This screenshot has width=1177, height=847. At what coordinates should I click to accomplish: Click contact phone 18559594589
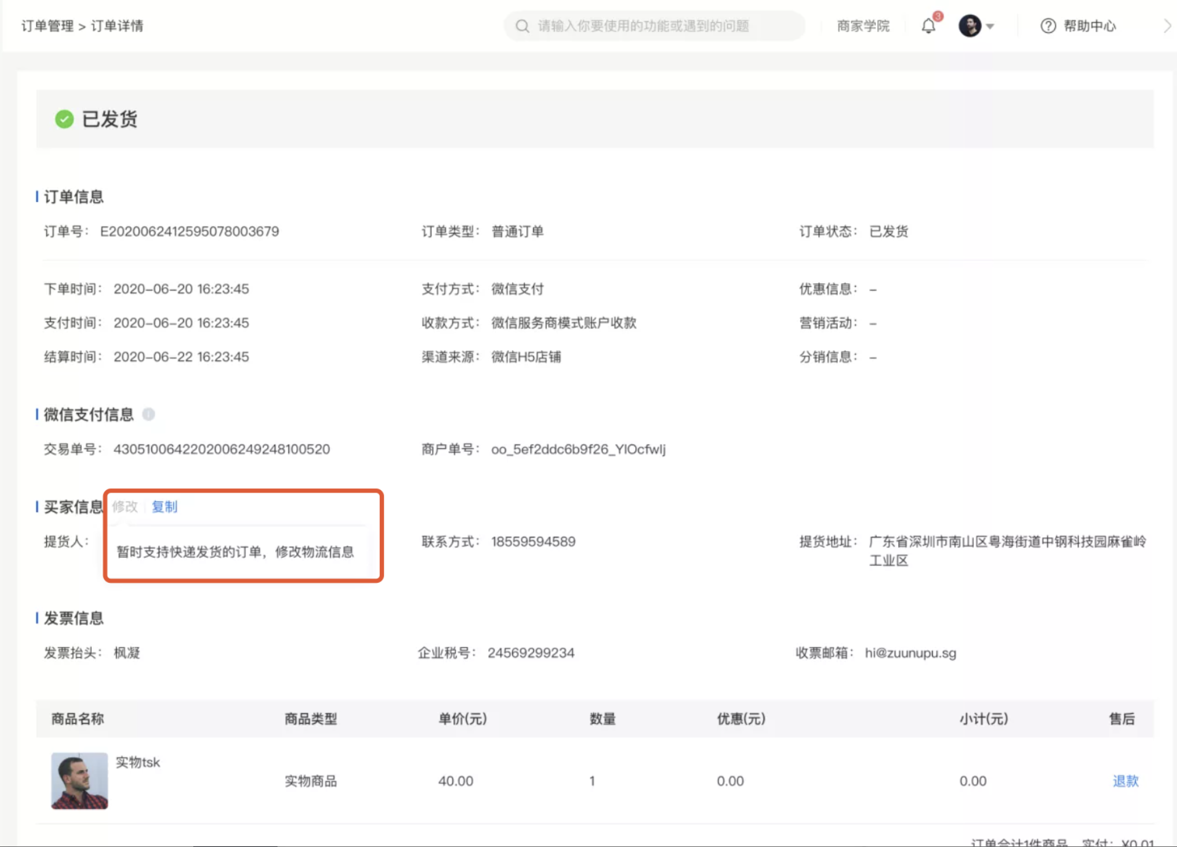pos(533,542)
